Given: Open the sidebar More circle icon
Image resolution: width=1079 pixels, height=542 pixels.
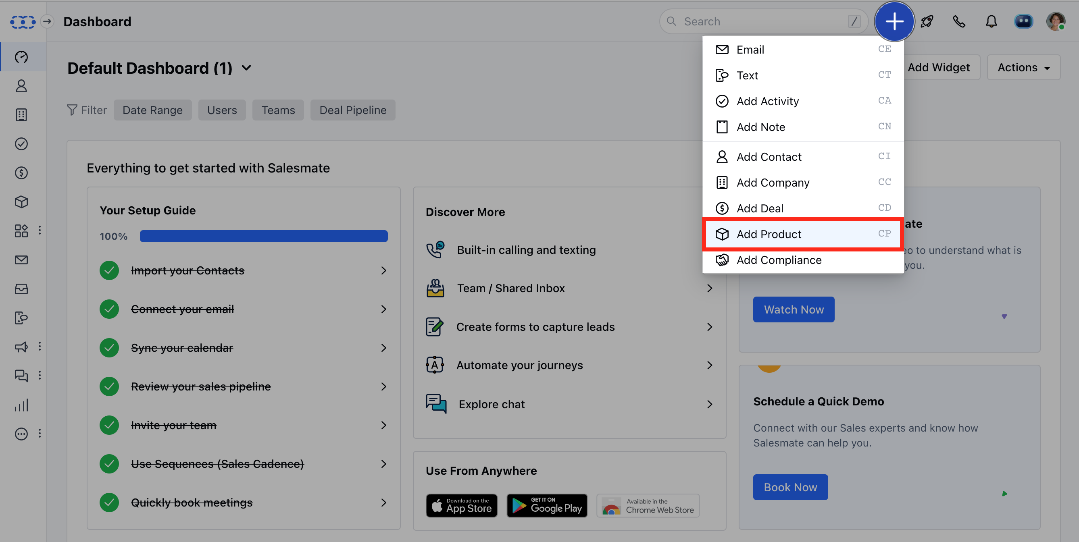Looking at the screenshot, I should [x=21, y=434].
